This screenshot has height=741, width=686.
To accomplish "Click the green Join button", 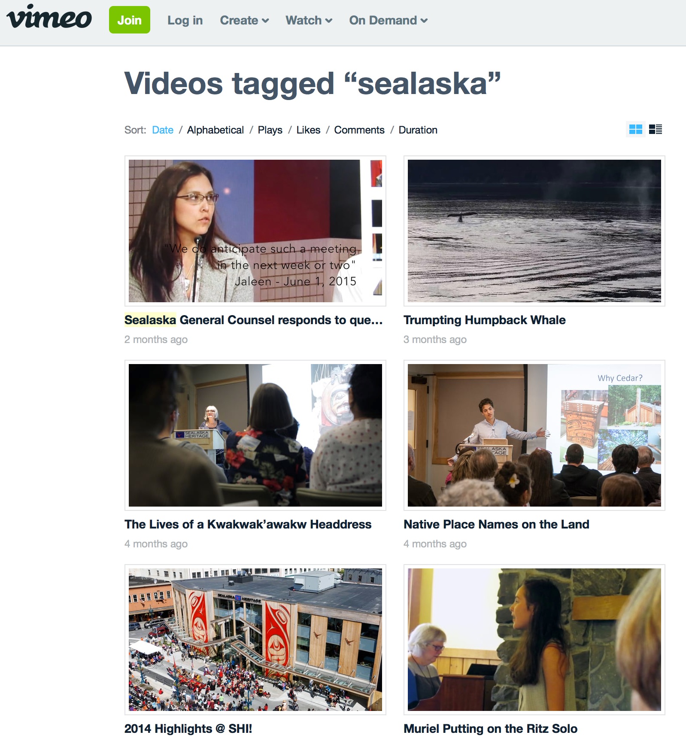I will [129, 20].
